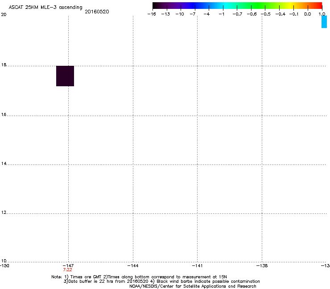Click the 'Data buffer is 22 hrs' note line

[x=161, y=281]
